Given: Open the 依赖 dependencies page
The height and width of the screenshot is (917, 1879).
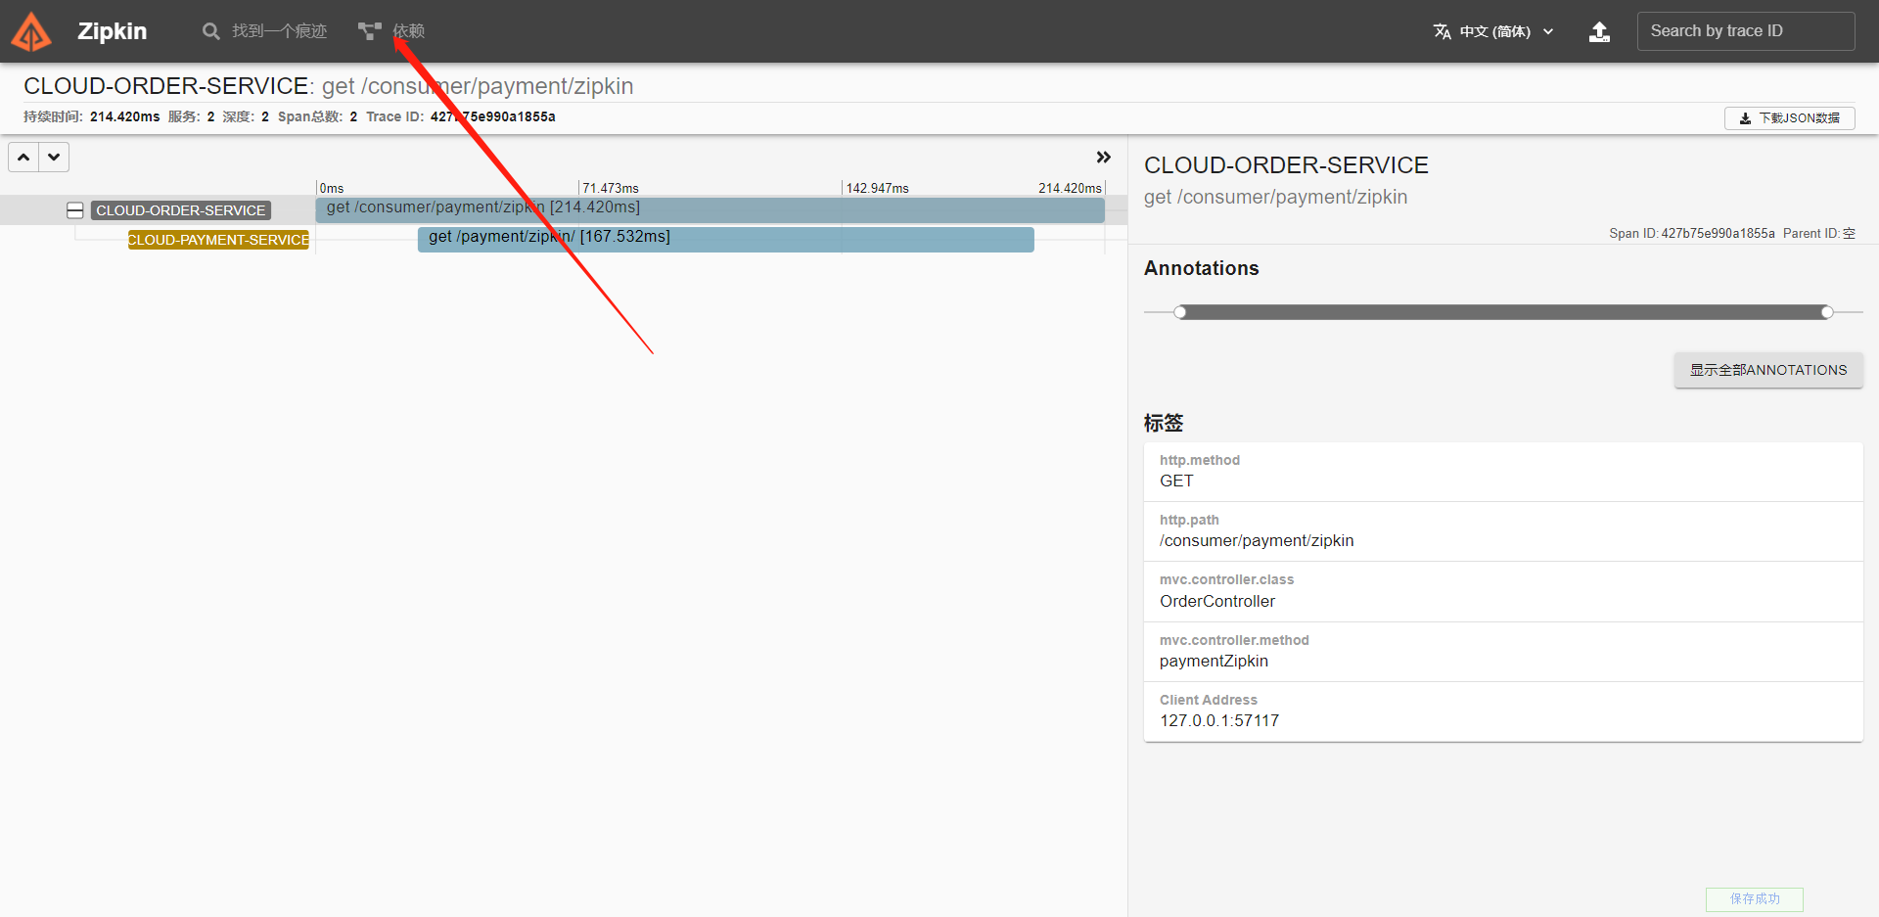Looking at the screenshot, I should (391, 31).
